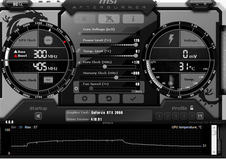Apply settings with the checkmark button
This screenshot has width=226, height=159.
[133, 99]
